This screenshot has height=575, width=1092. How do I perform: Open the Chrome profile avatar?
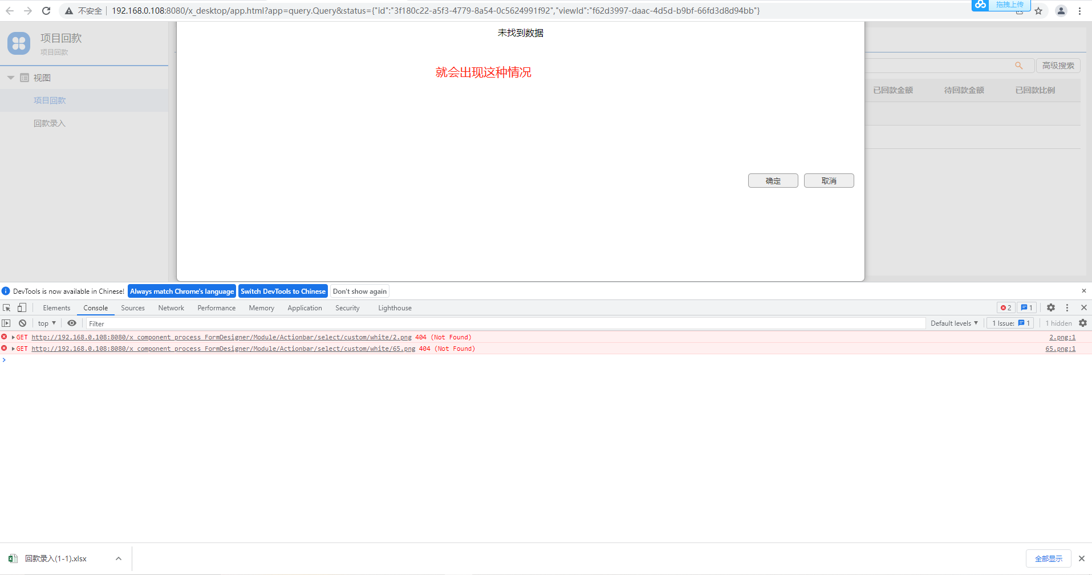coord(1061,11)
